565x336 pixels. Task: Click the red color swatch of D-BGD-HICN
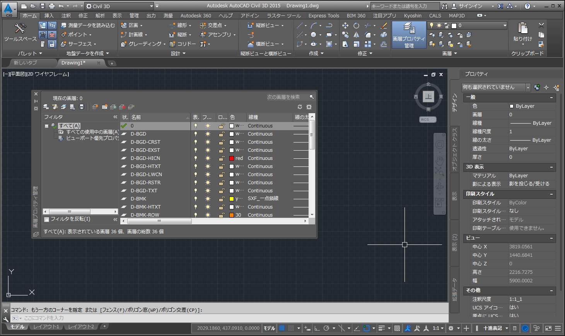232,158
